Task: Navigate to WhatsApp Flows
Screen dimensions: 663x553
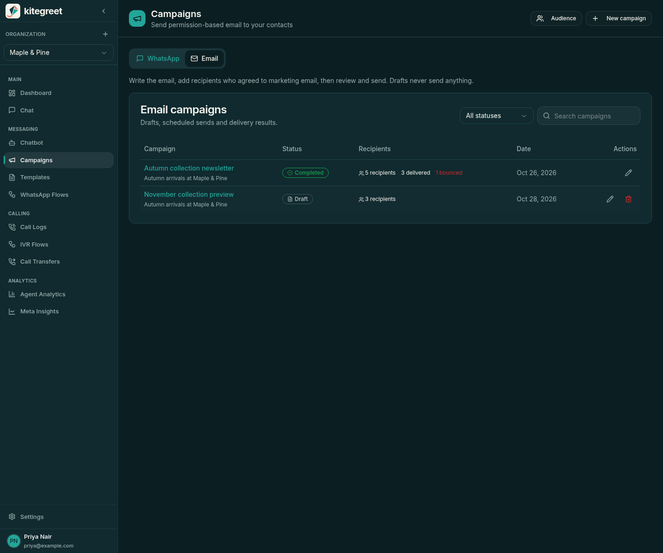Action: pyautogui.click(x=58, y=195)
